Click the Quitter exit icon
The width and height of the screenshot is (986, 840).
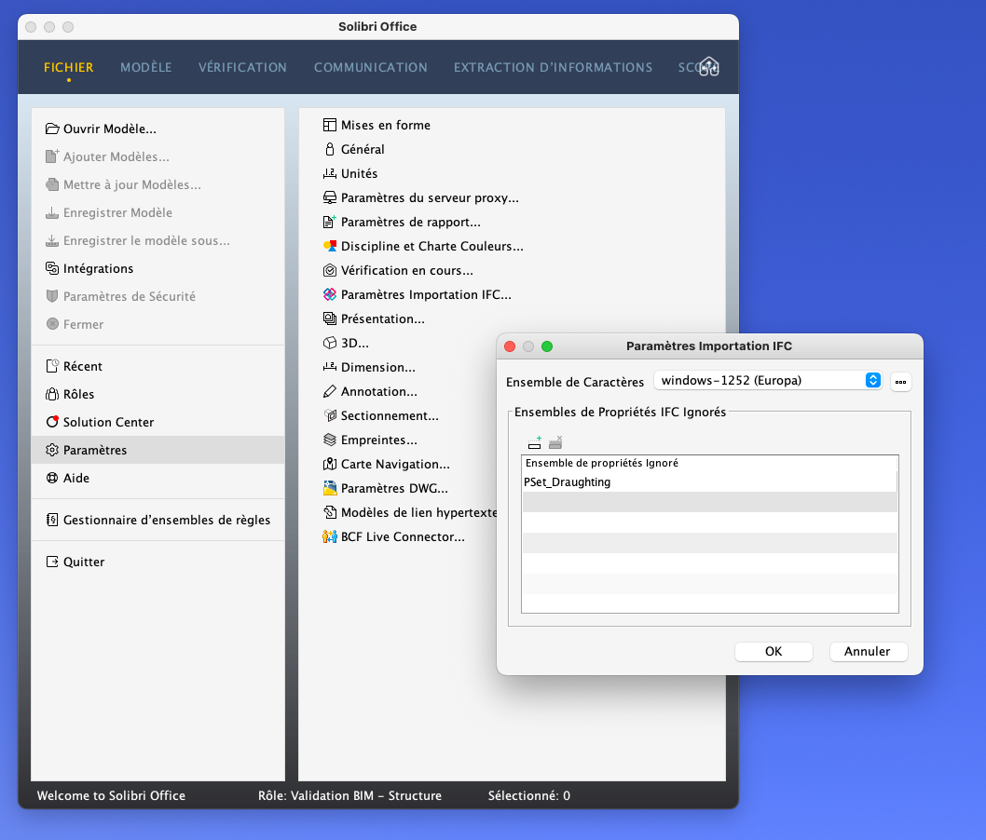tap(52, 562)
